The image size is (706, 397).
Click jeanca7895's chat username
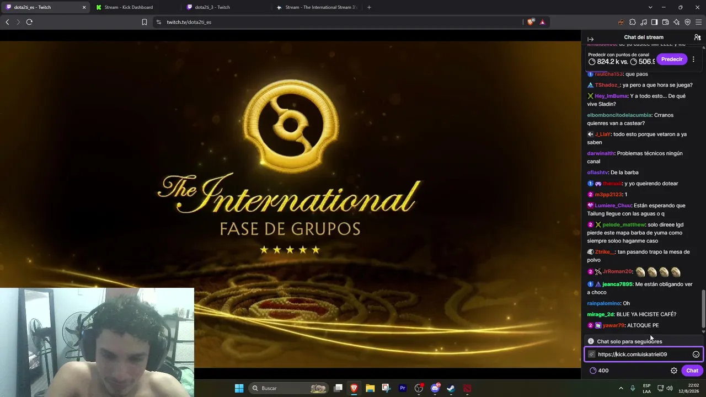[x=617, y=284]
